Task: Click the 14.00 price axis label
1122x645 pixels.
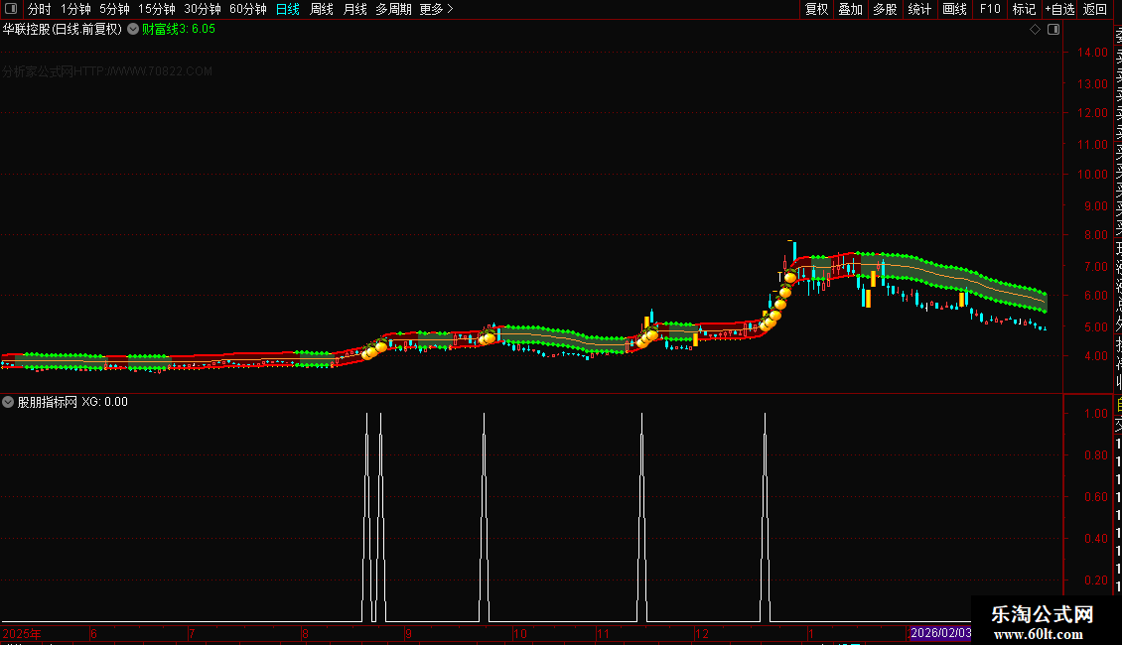Action: 1092,53
